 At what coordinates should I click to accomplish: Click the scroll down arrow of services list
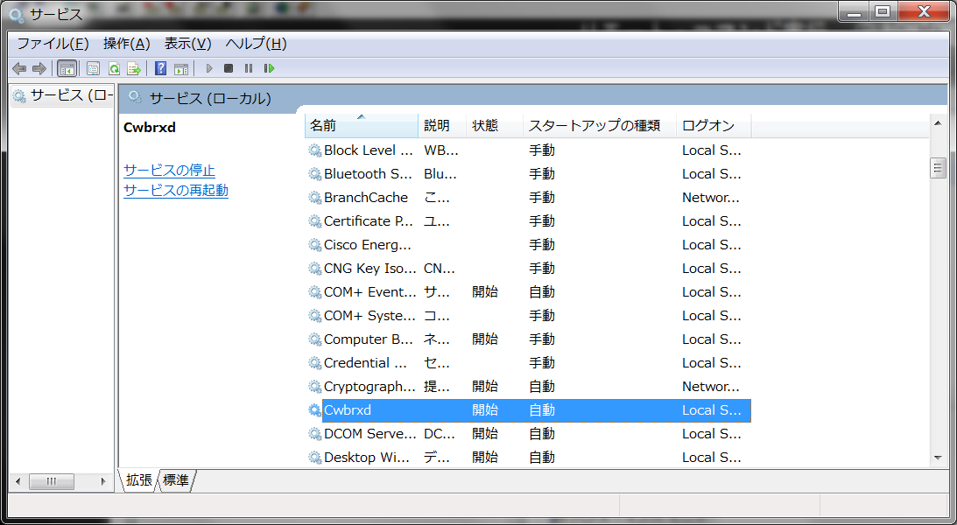coord(938,458)
